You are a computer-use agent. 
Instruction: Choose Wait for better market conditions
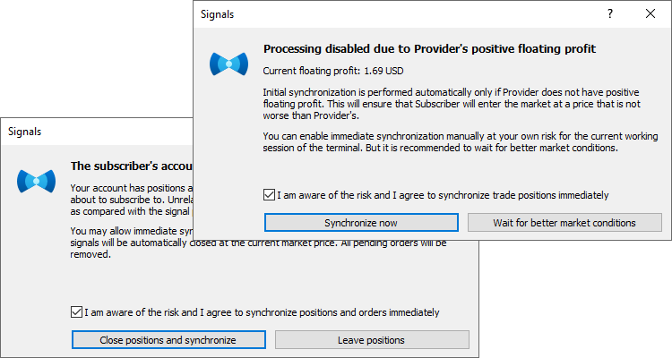click(x=564, y=223)
